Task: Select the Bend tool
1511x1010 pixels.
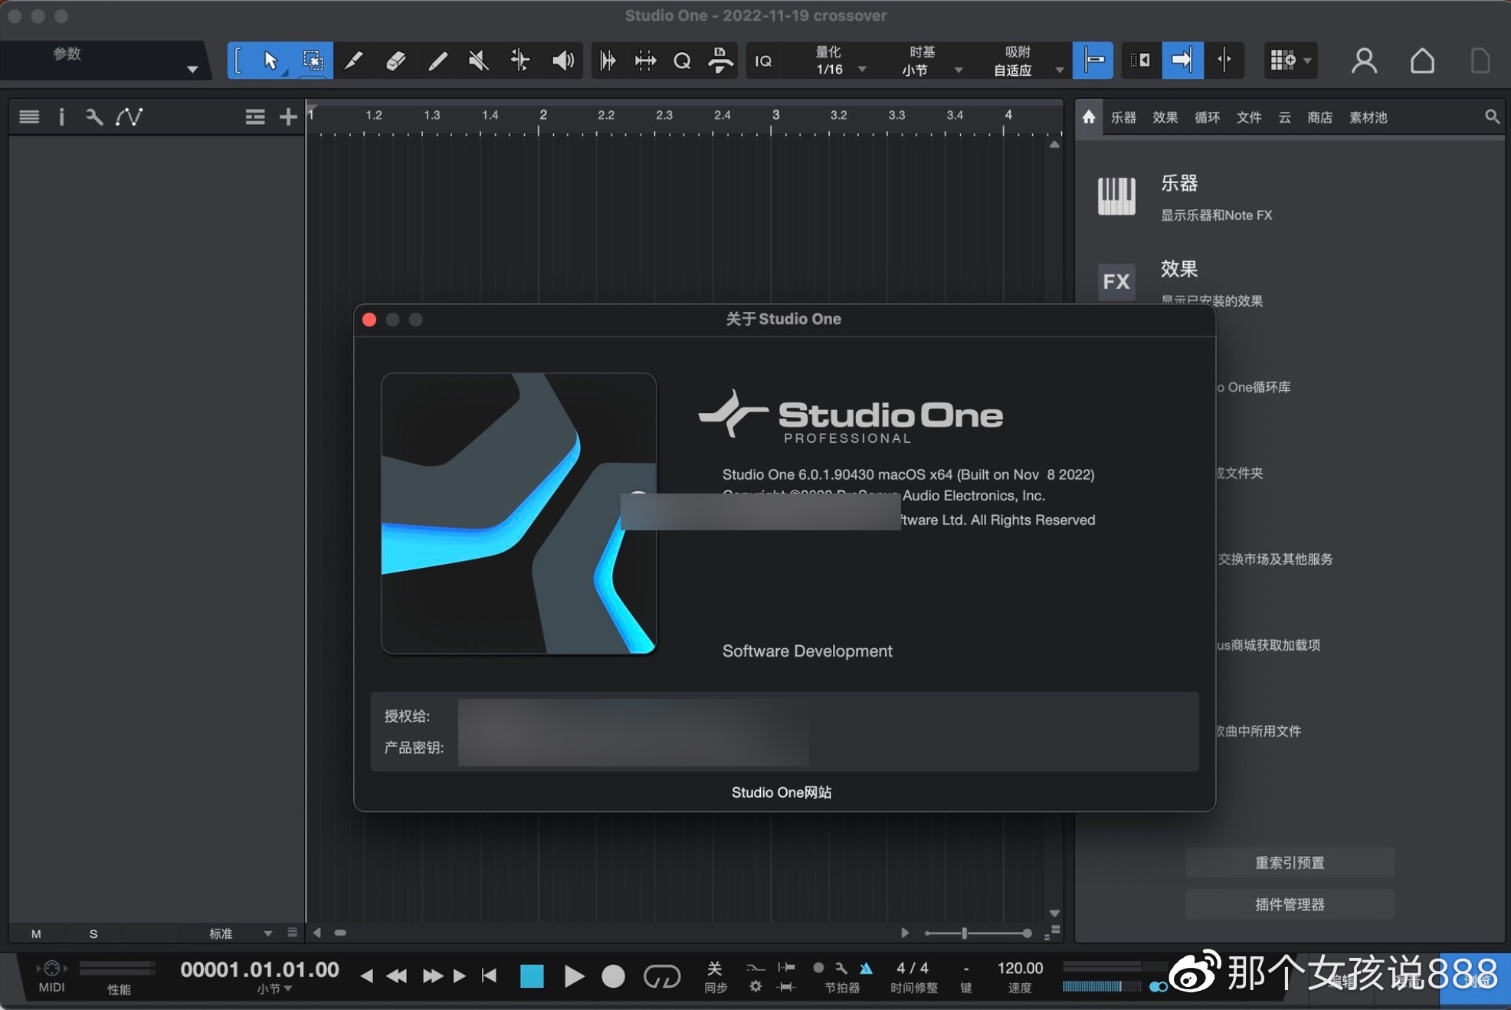Action: (520, 61)
